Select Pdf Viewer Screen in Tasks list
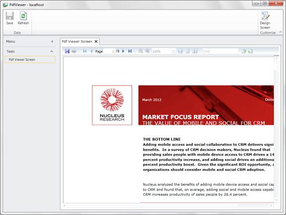Image resolution: width=286 pixels, height=215 pixels. (30, 59)
